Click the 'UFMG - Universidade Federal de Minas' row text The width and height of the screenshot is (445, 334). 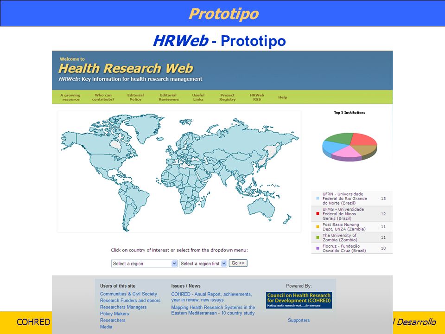pyautogui.click(x=343, y=214)
